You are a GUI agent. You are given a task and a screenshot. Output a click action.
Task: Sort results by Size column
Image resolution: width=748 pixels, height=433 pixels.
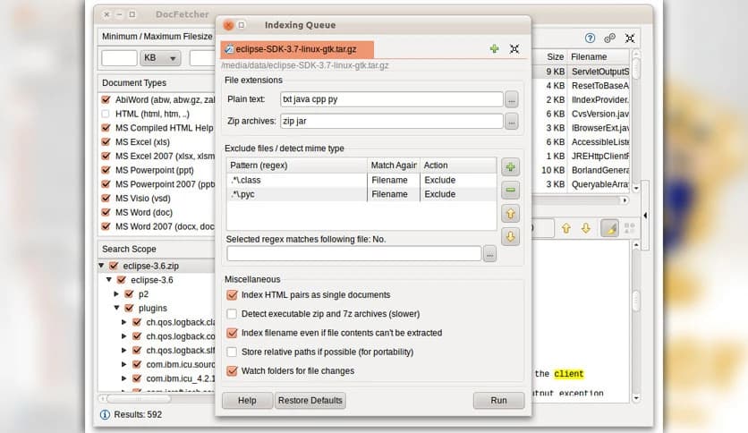pos(550,56)
